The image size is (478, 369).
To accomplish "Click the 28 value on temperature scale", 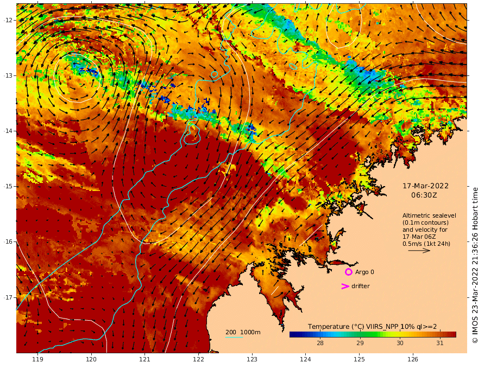I will click(320, 343).
